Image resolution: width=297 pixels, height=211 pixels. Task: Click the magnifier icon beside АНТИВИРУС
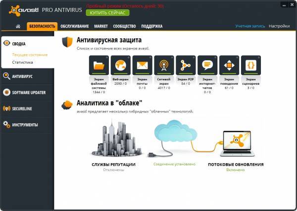pyautogui.click(x=6, y=76)
